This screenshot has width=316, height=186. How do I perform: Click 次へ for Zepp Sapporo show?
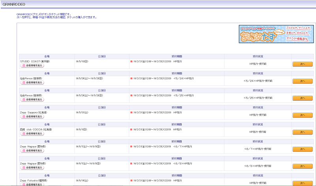[302, 115]
